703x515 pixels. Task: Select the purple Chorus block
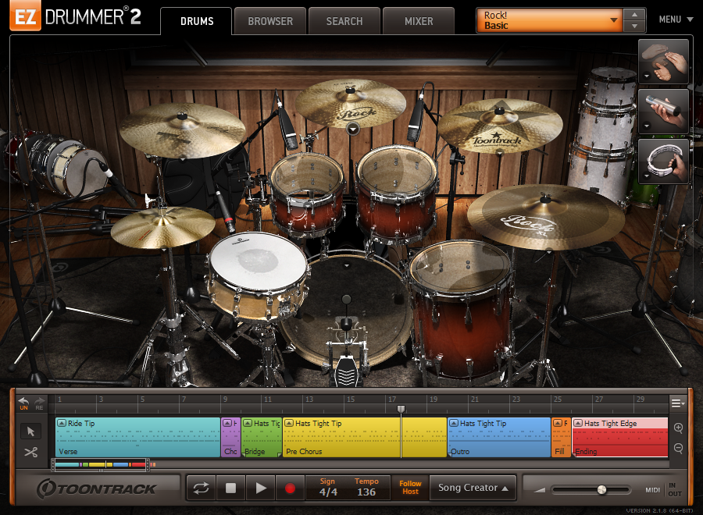tap(231, 437)
